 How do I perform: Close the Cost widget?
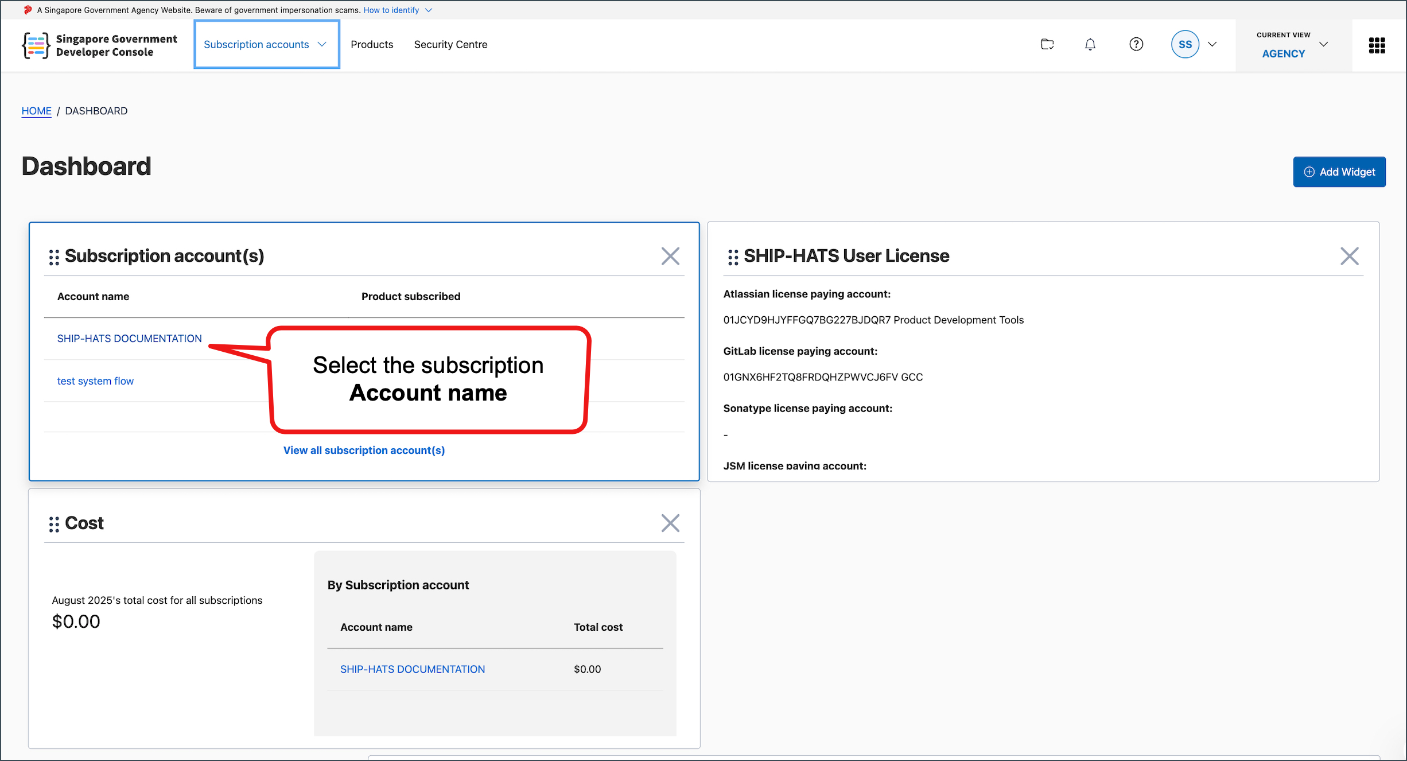(x=670, y=523)
